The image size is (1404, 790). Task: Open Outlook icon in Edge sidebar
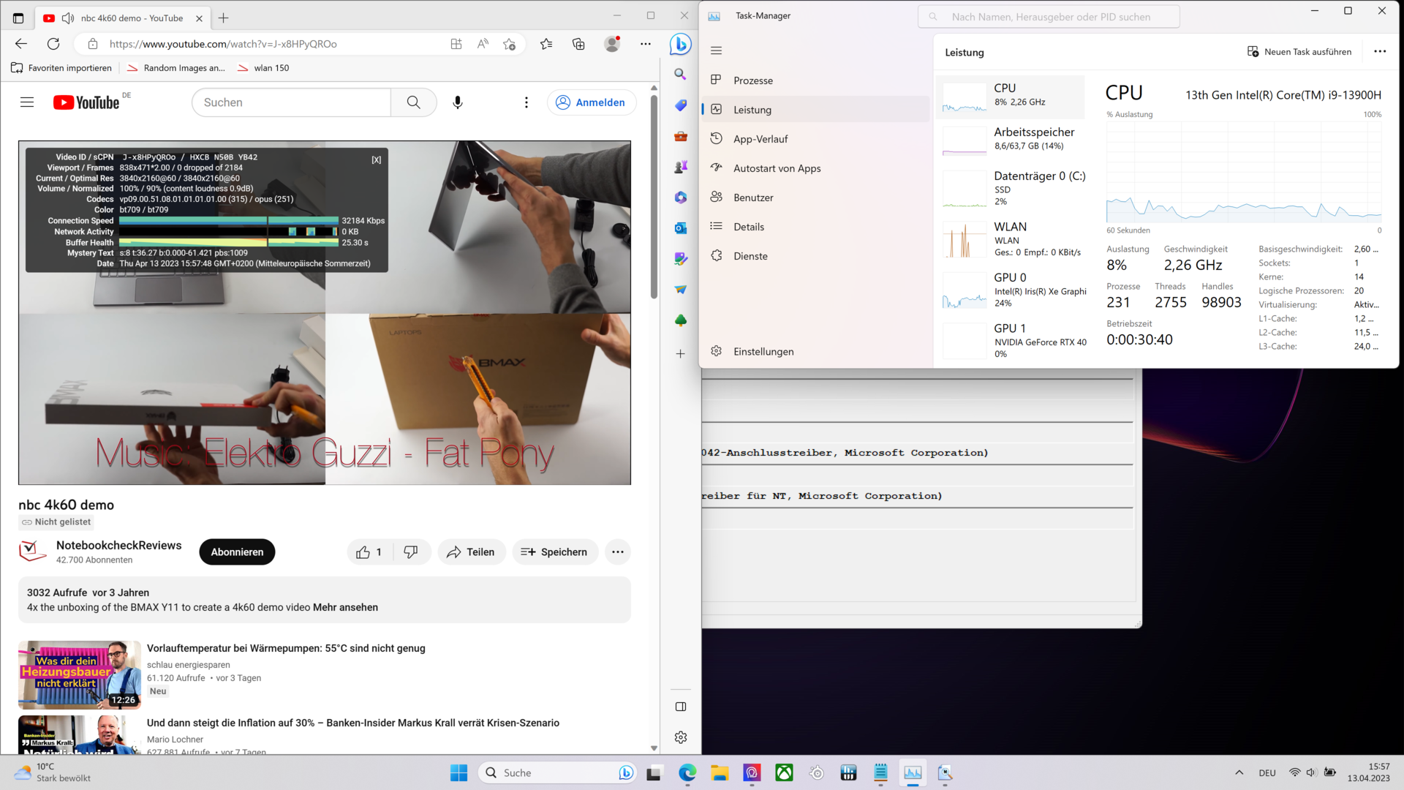click(x=680, y=228)
